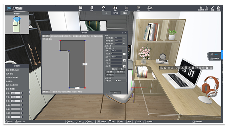The image size is (225, 126).
Task: Click the cloud icon in top toolbar
Action: pyautogui.click(x=103, y=8)
